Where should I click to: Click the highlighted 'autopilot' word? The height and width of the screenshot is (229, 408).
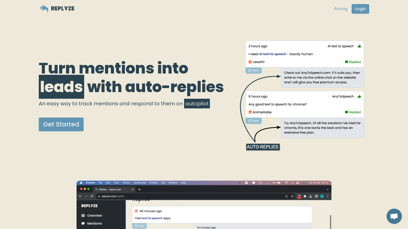[x=197, y=104]
